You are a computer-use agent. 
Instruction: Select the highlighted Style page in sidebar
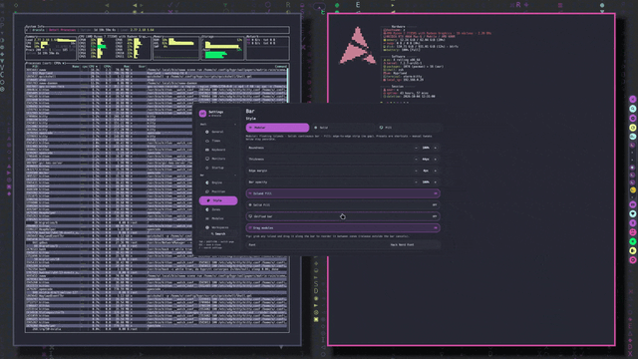tap(218, 200)
